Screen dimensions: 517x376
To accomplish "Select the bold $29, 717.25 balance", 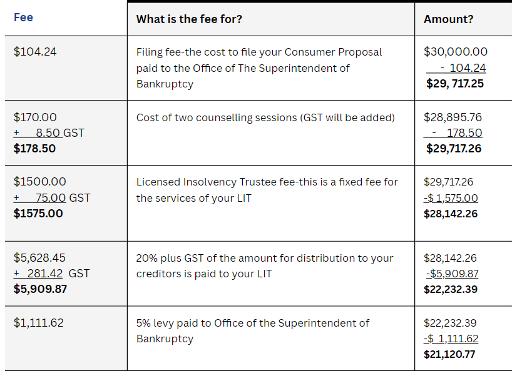I will tap(454, 83).
